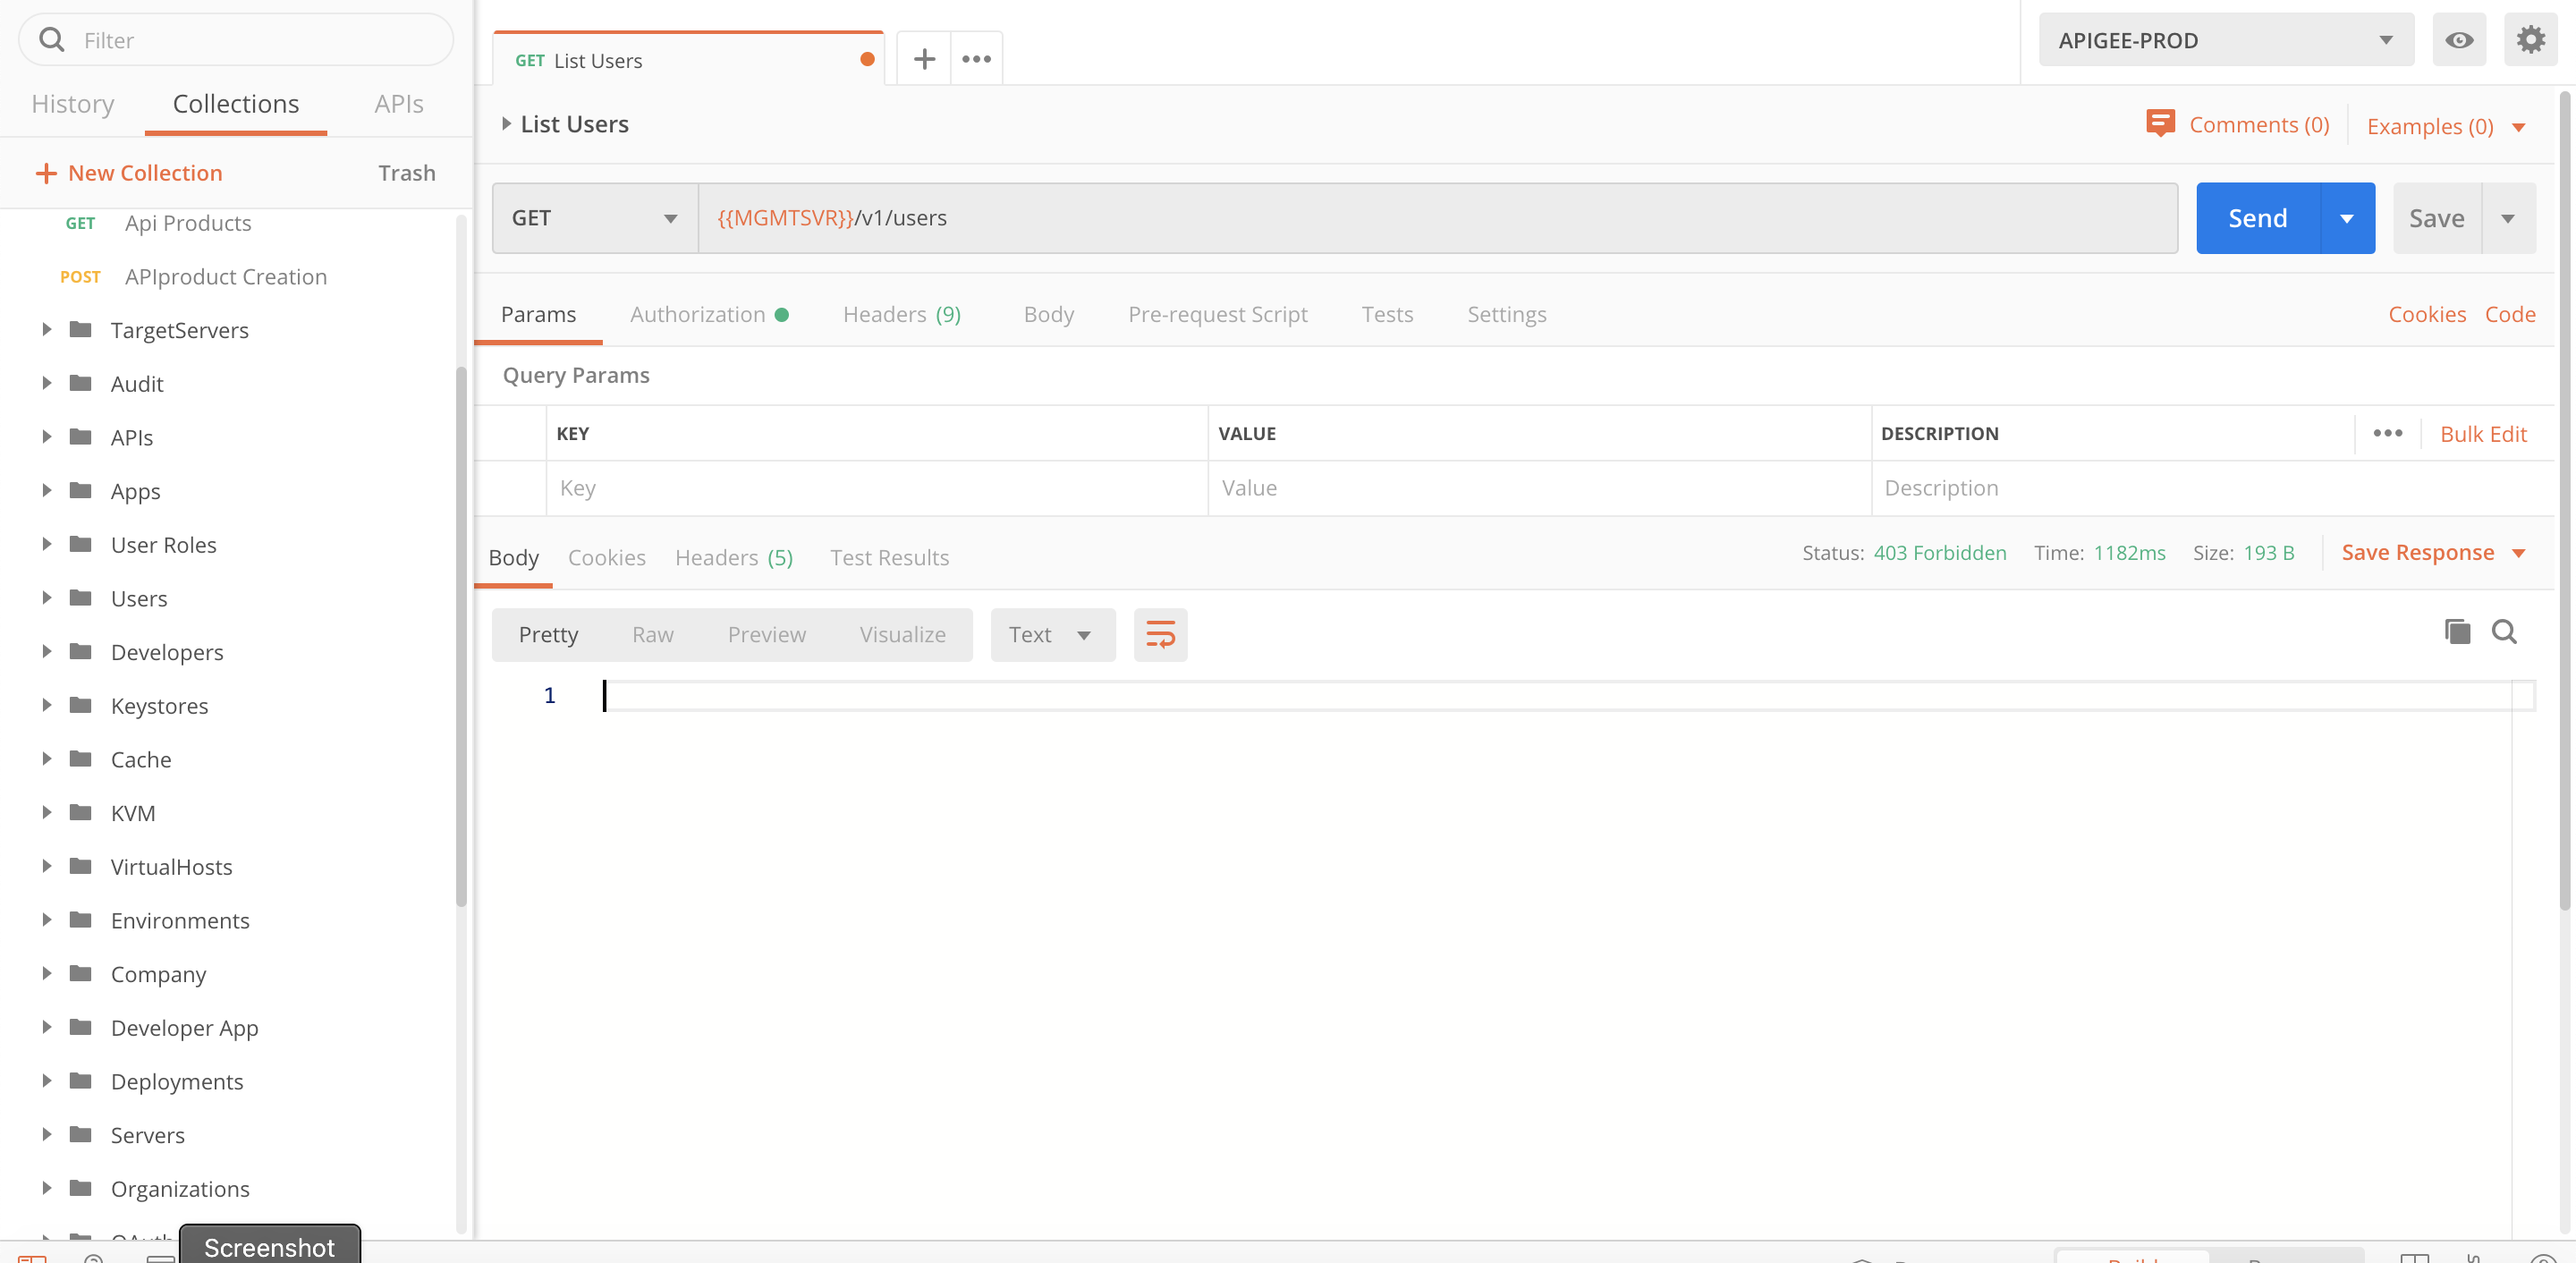
Task: Expand the Send button dropdown arrow
Action: tap(2346, 218)
